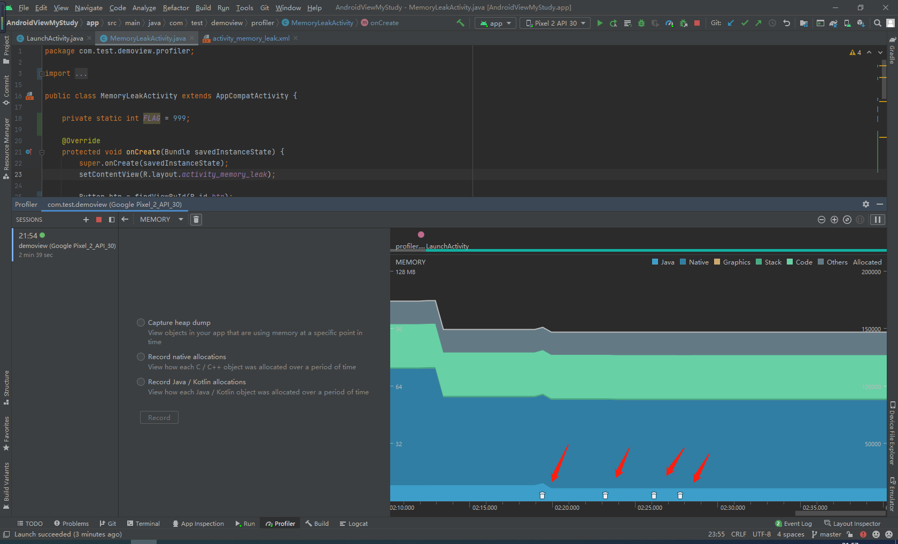Click the red Stop button in the toolbar
This screenshot has height=544, width=898.
point(697,23)
